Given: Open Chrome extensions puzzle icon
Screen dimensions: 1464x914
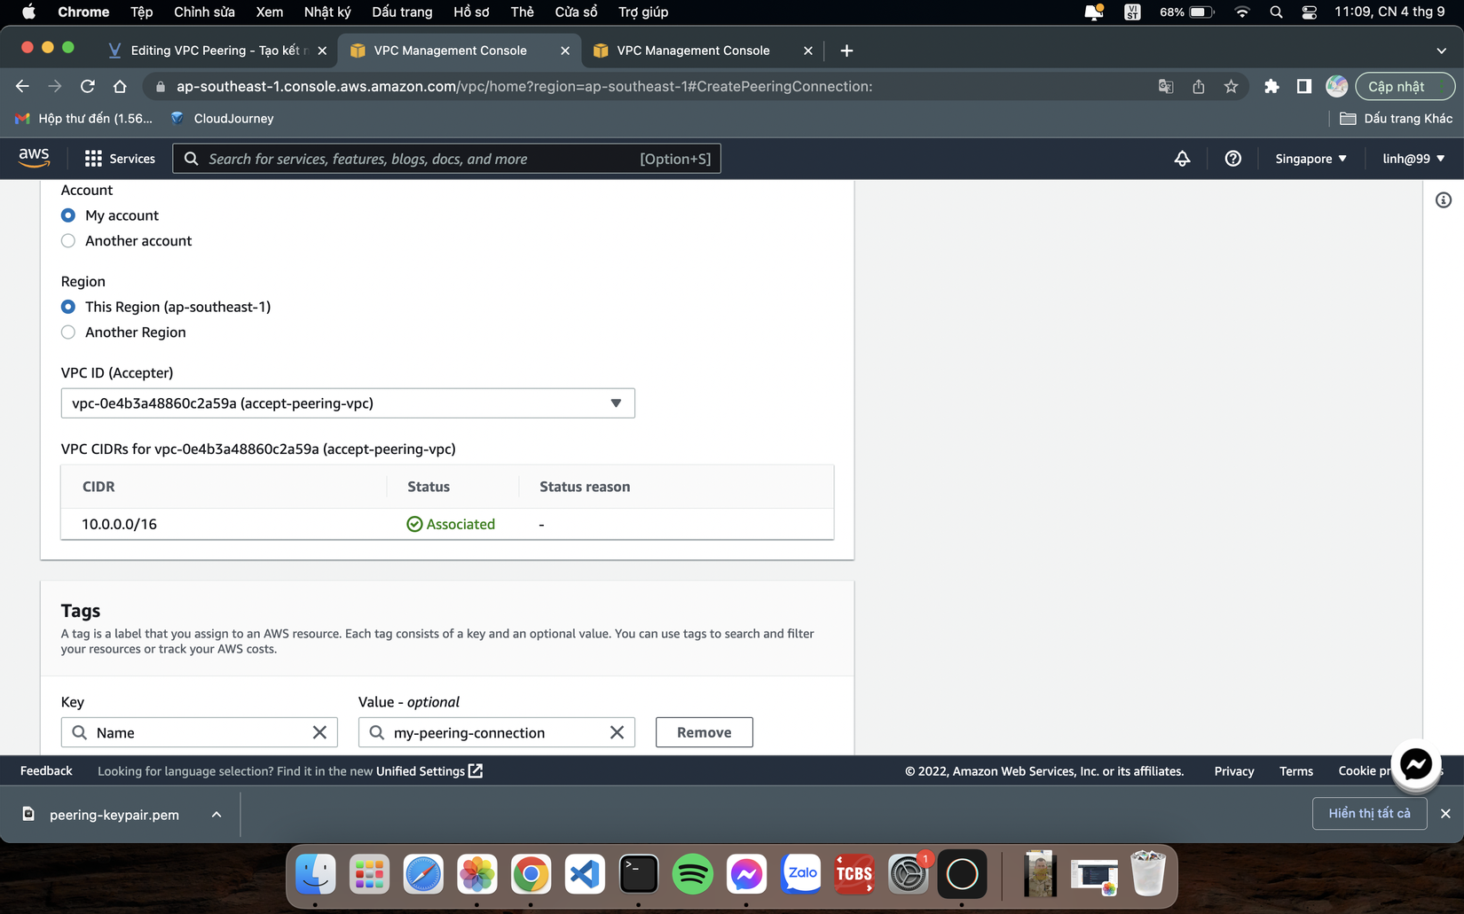Looking at the screenshot, I should pyautogui.click(x=1271, y=86).
